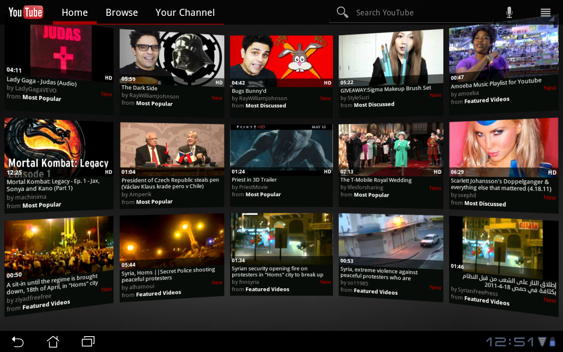This screenshot has height=352, width=563.
Task: Click uploader name sxephil
Action: (x=467, y=195)
